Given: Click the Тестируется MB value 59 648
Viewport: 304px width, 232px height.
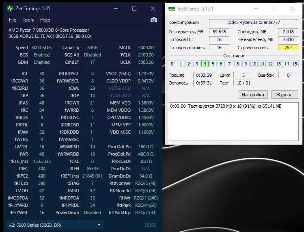Looking at the screenshot, I should (x=219, y=32).
